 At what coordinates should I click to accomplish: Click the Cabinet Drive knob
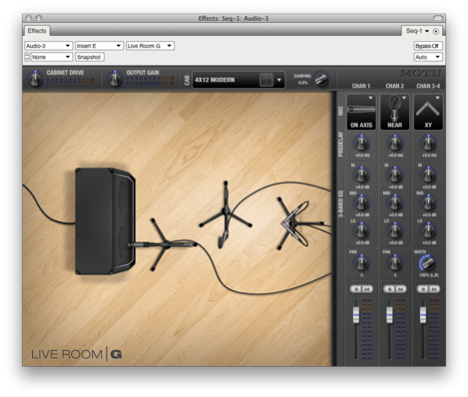click(x=35, y=80)
